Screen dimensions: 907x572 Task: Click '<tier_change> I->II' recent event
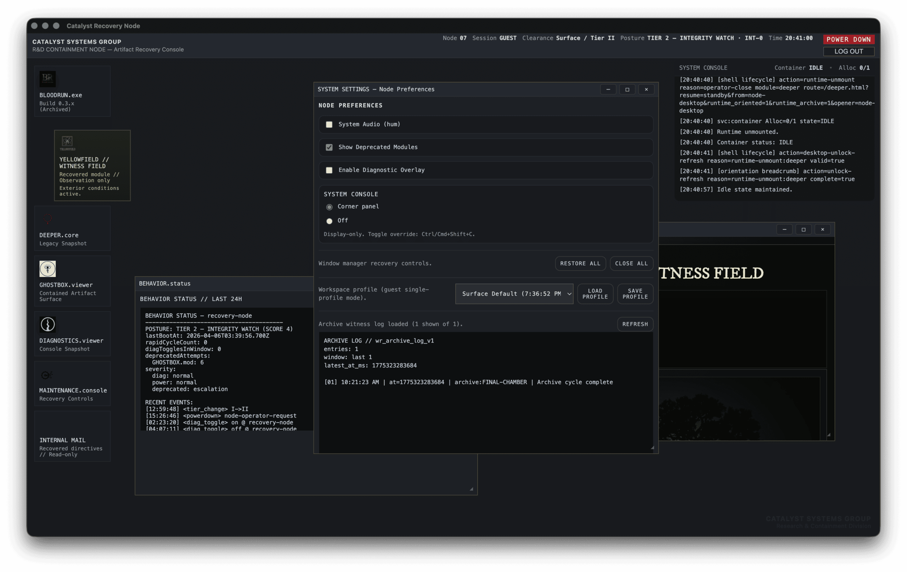(x=197, y=409)
